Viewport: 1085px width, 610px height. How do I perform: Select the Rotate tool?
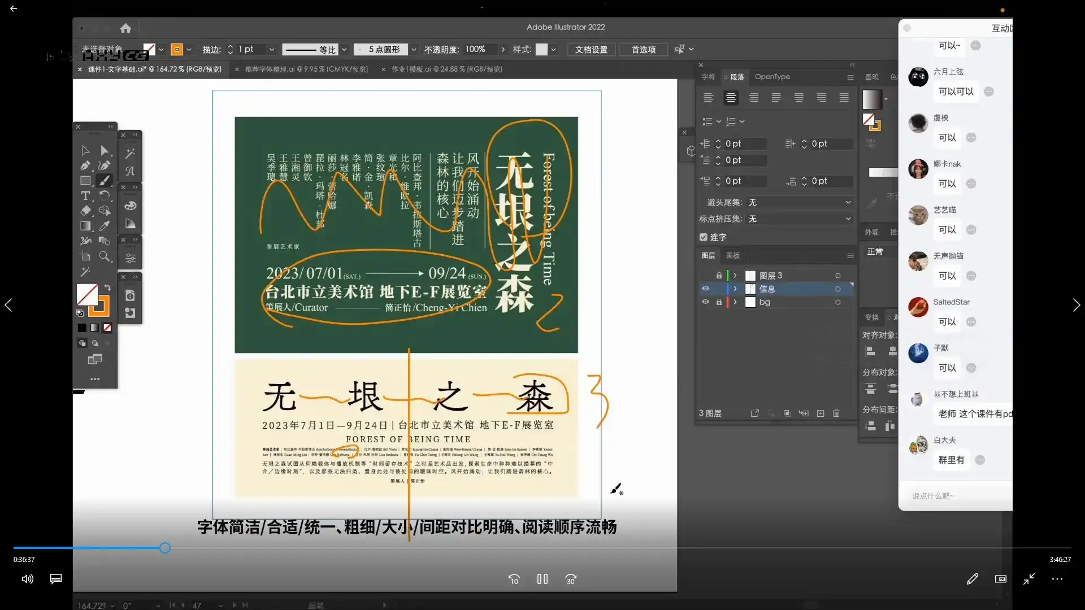tap(104, 195)
